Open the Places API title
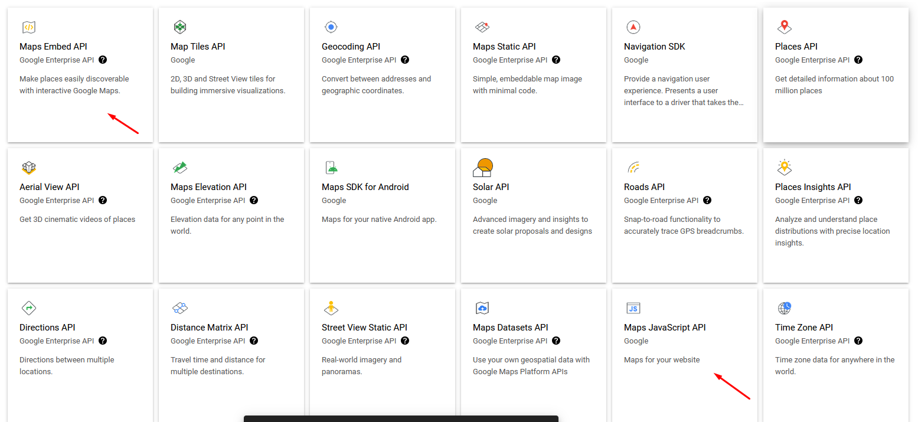Viewport: 918px width, 422px height. [x=796, y=47]
